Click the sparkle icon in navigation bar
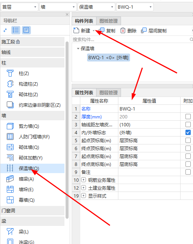This screenshot has height=244, width=193. click(x=5, y=30)
